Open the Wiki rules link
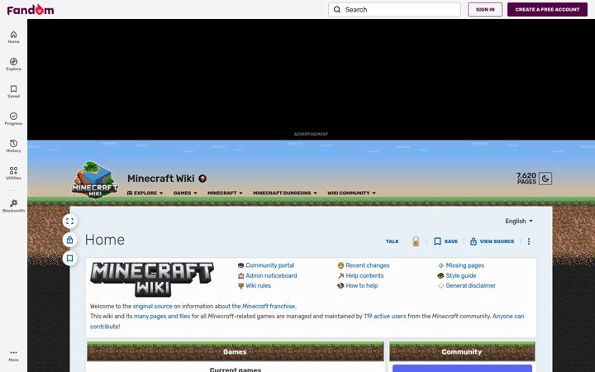 pos(258,285)
